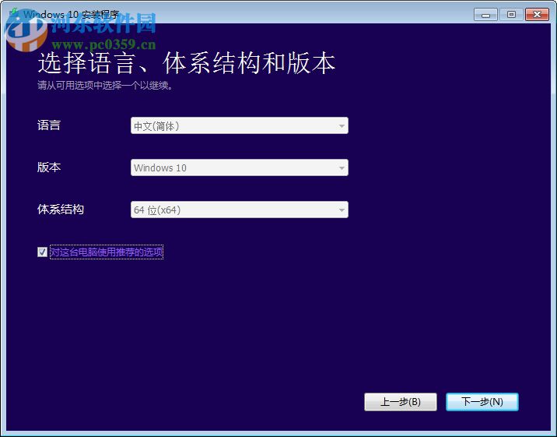The width and height of the screenshot is (557, 437).
Task: Click the 体系结构 label
Action: (61, 209)
